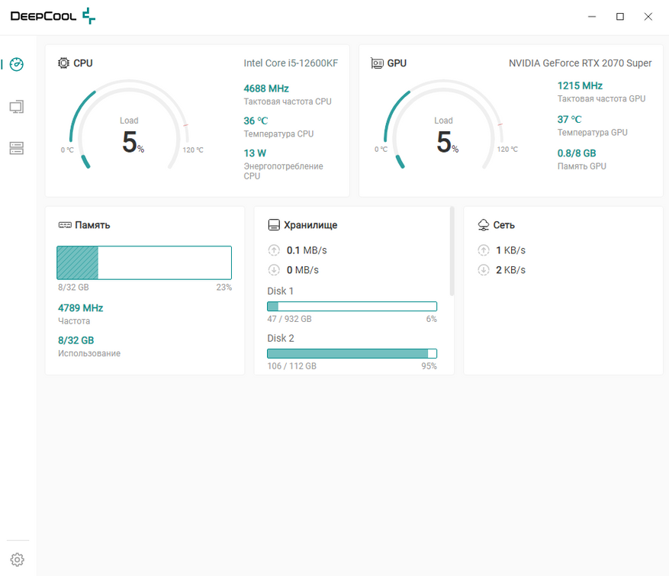The height and width of the screenshot is (576, 669).
Task: Click the 36 °C CPU temperature value
Action: click(x=256, y=121)
